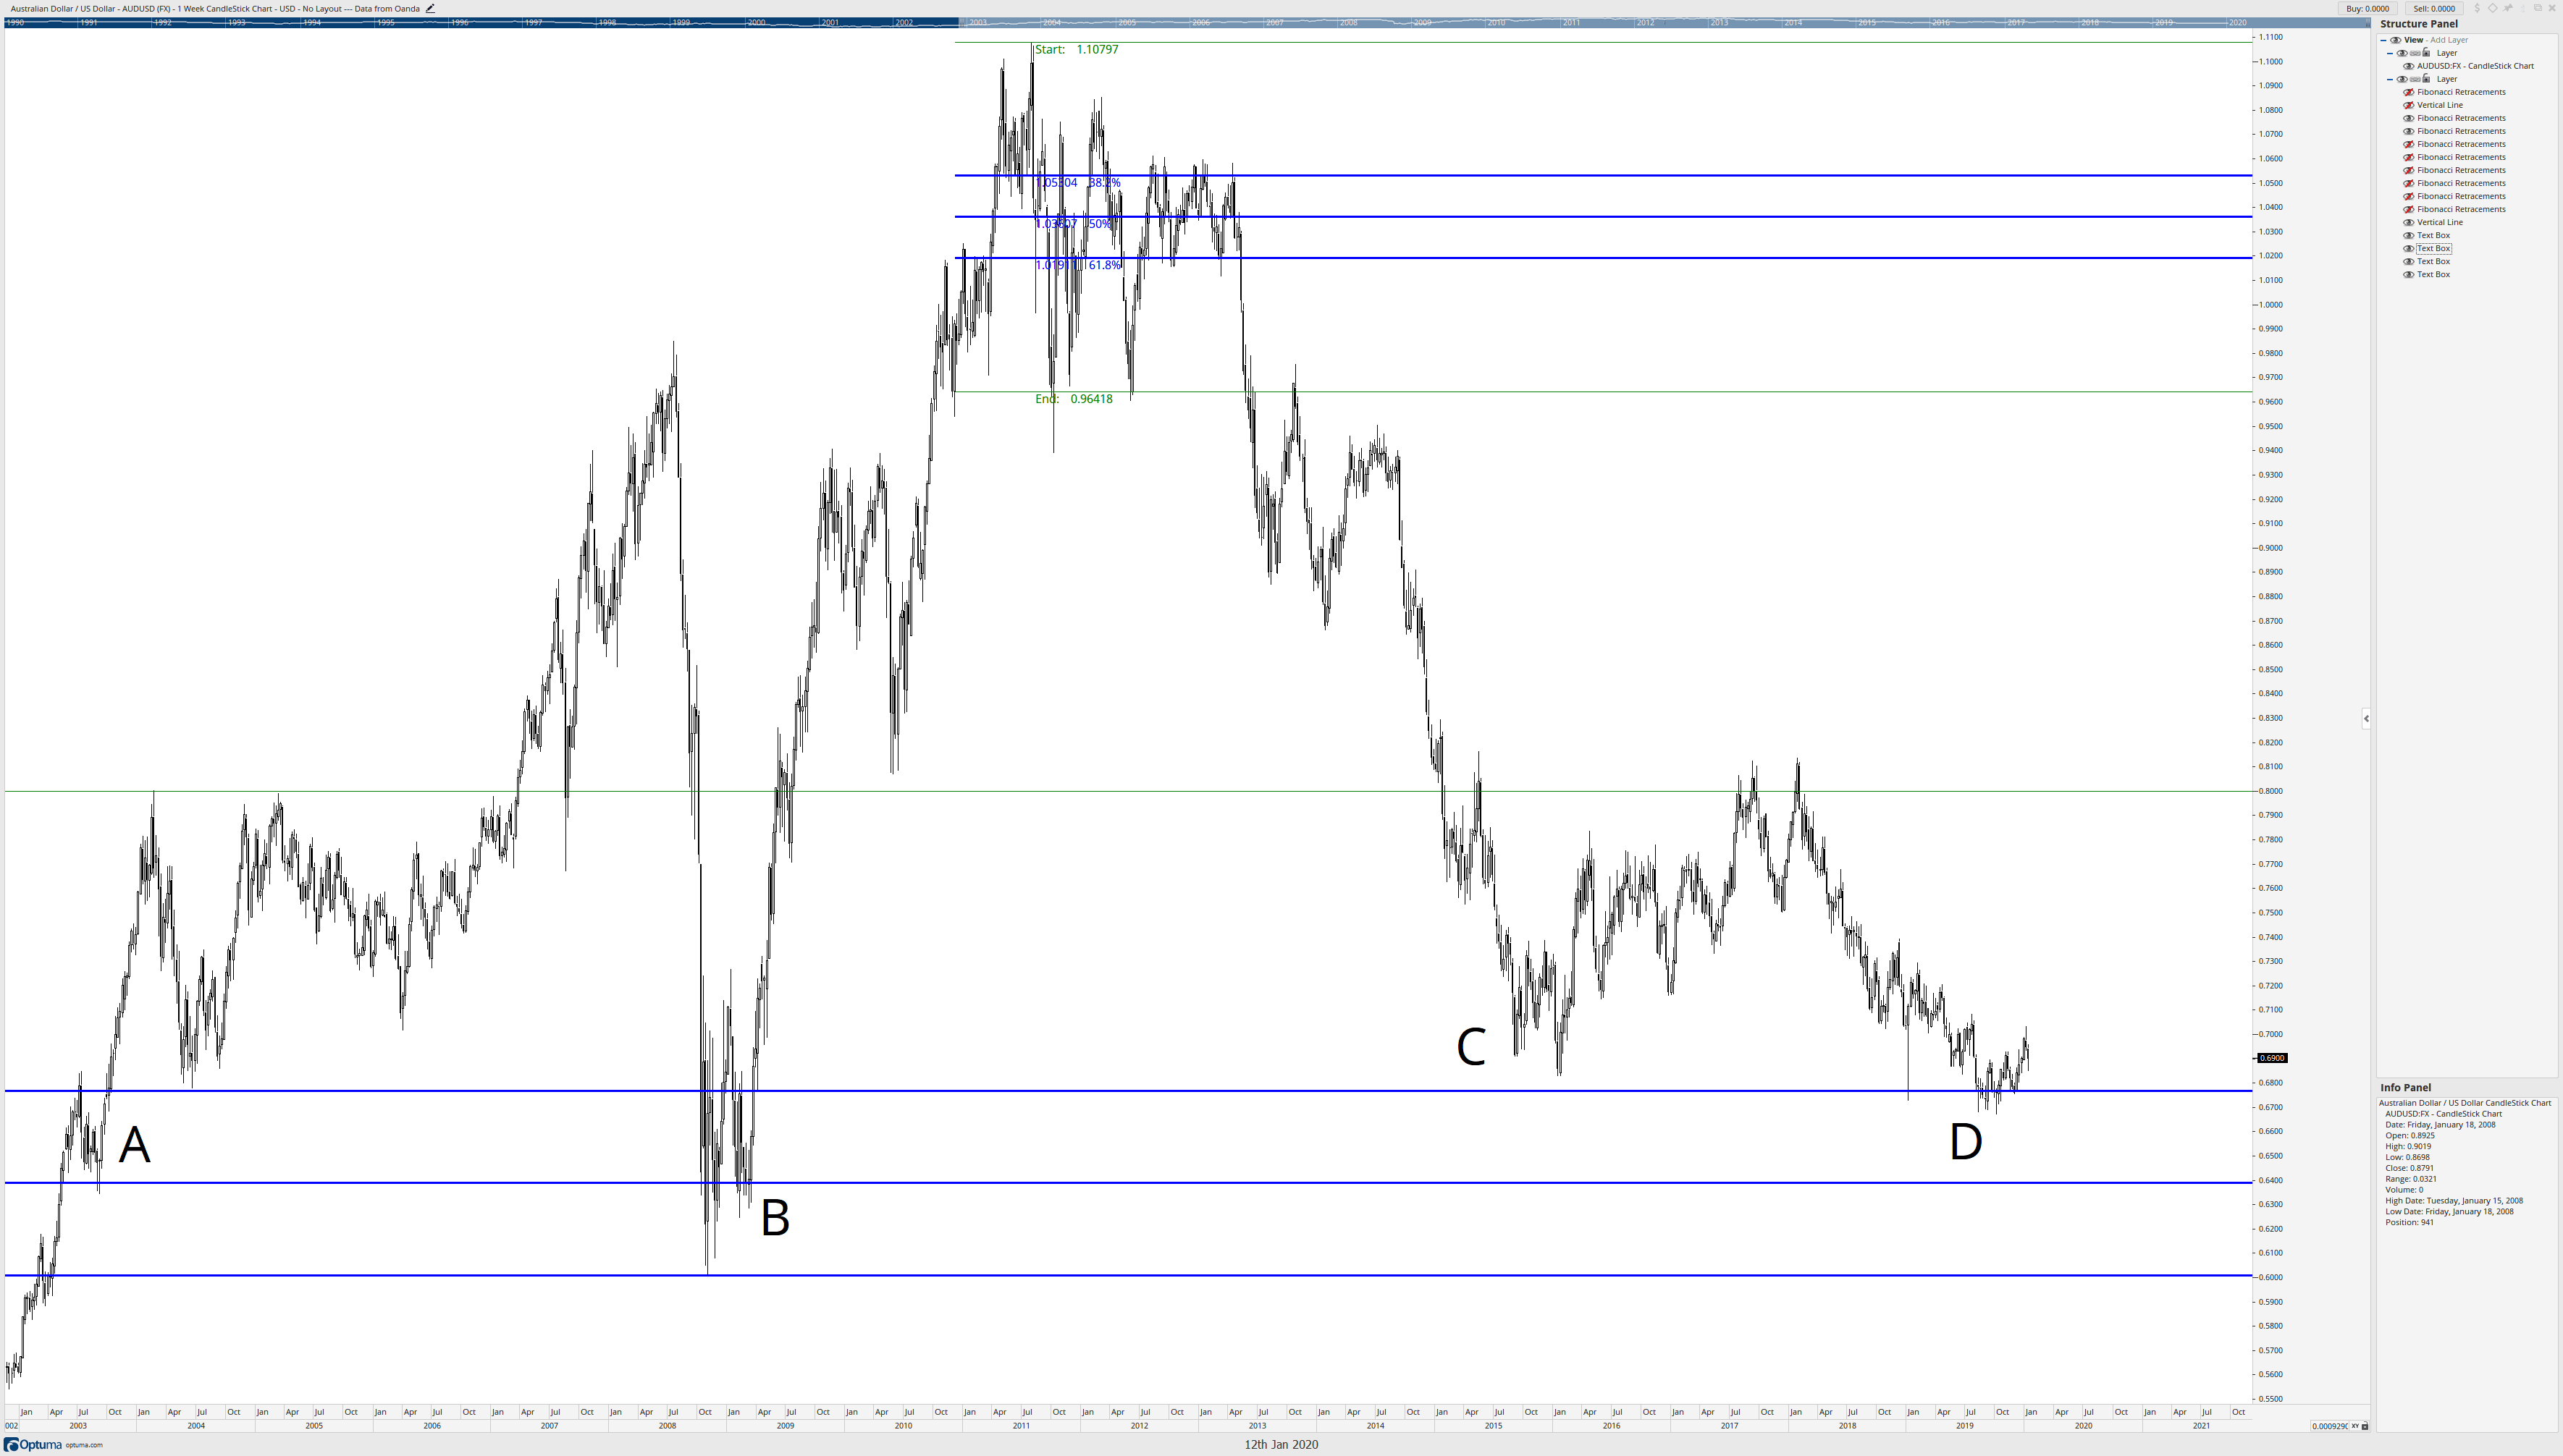Viewport: 2563px width, 1456px height.
Task: Click the 1.0000 price axis label
Action: (2270, 305)
